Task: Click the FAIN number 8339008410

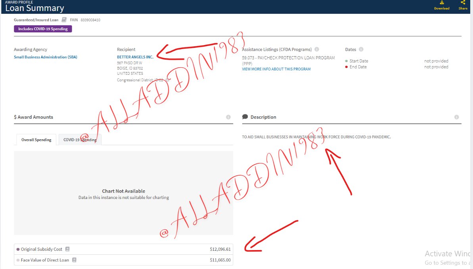Action: tap(90, 20)
